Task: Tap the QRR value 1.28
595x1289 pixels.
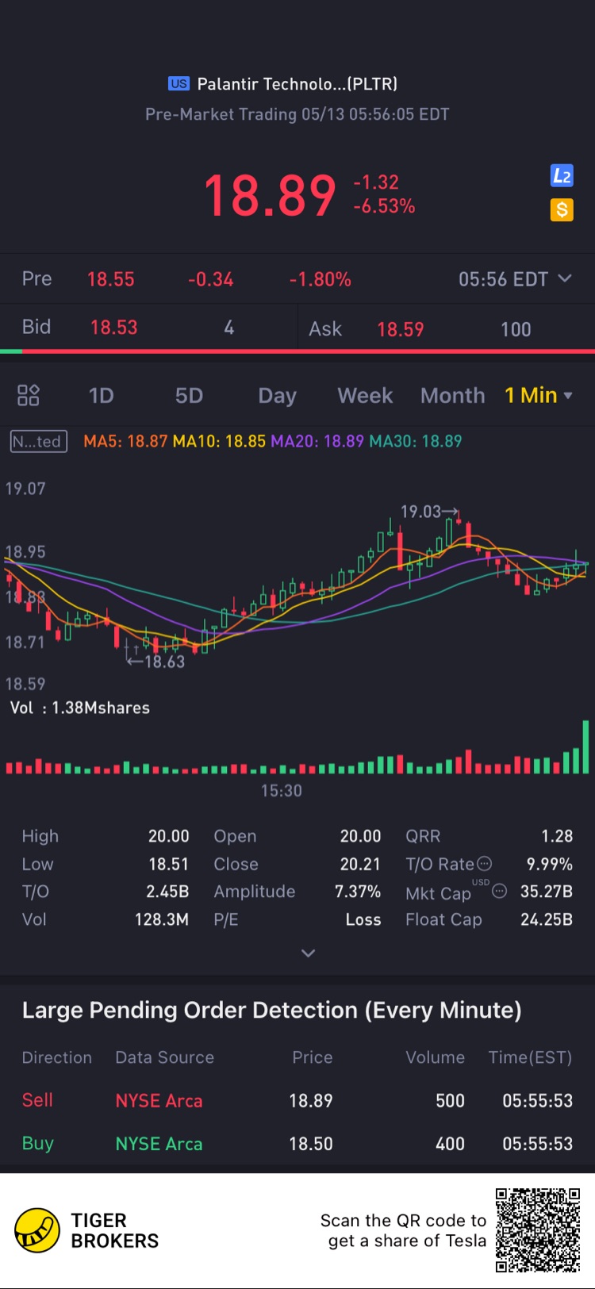Action: (557, 836)
